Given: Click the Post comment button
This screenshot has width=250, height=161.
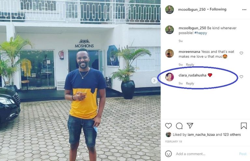Looking at the screenshot, I should 243,154.
